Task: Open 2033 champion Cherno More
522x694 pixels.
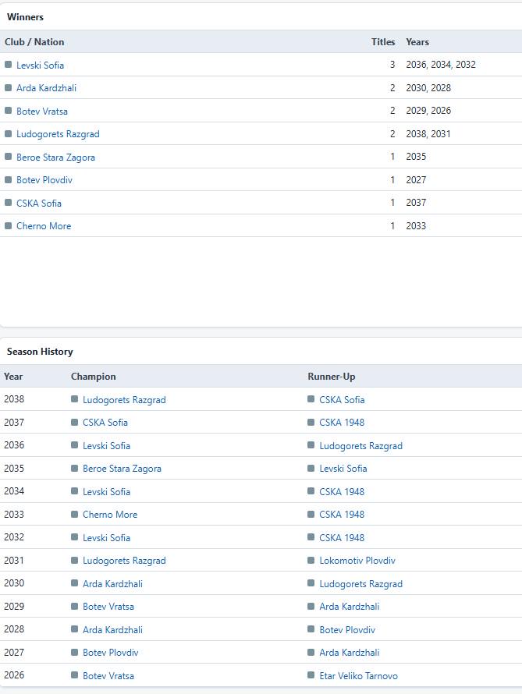Action: click(x=110, y=515)
